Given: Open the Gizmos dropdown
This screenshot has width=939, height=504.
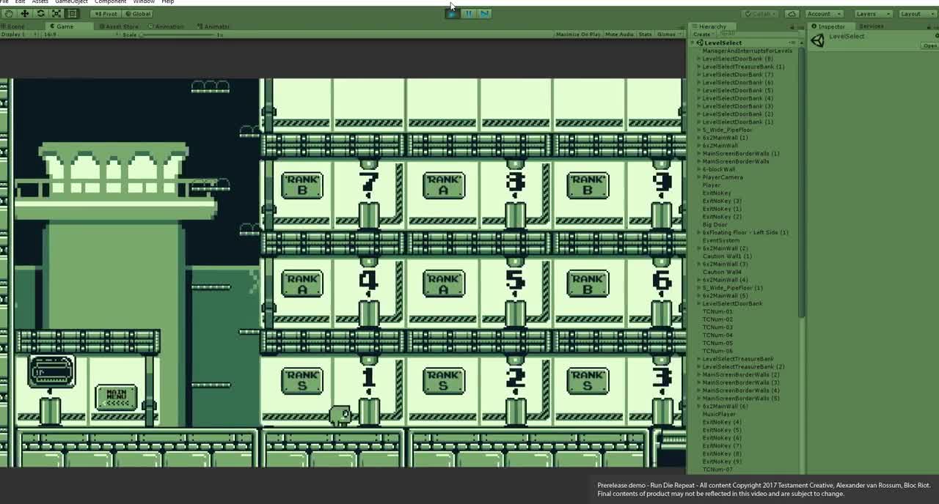Looking at the screenshot, I should [x=667, y=34].
